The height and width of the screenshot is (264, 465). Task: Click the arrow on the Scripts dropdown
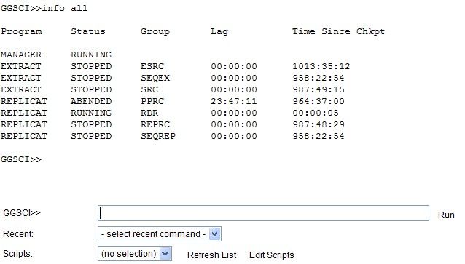165,254
